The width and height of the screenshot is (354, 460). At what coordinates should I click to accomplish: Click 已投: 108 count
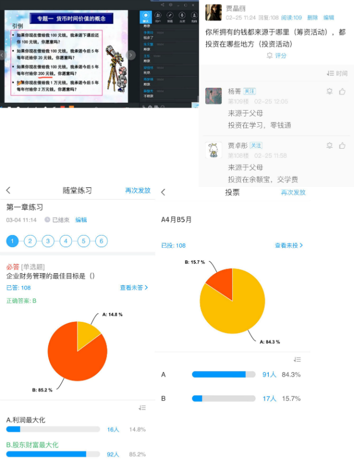point(174,245)
